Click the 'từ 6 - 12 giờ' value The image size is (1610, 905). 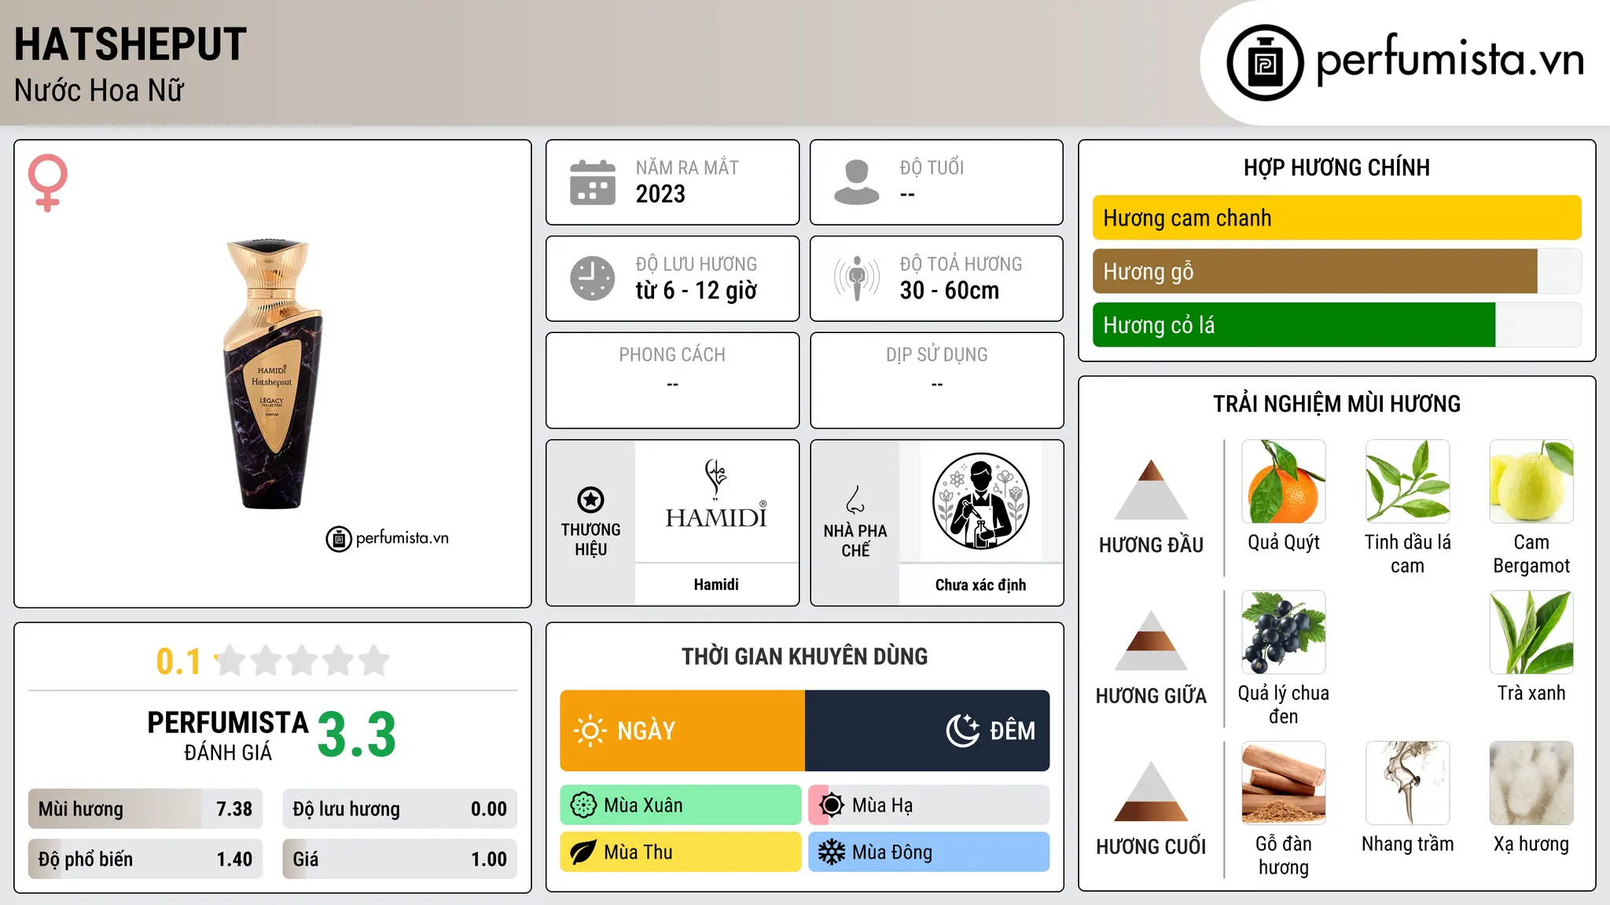697,291
